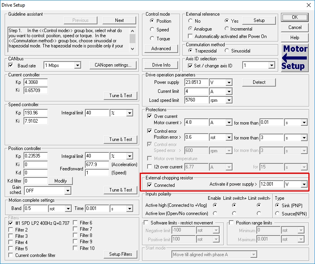
Task: Open the Load speed limit unit dropdown
Action: click(229, 100)
